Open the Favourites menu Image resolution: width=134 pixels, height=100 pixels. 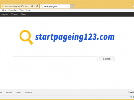13,10
